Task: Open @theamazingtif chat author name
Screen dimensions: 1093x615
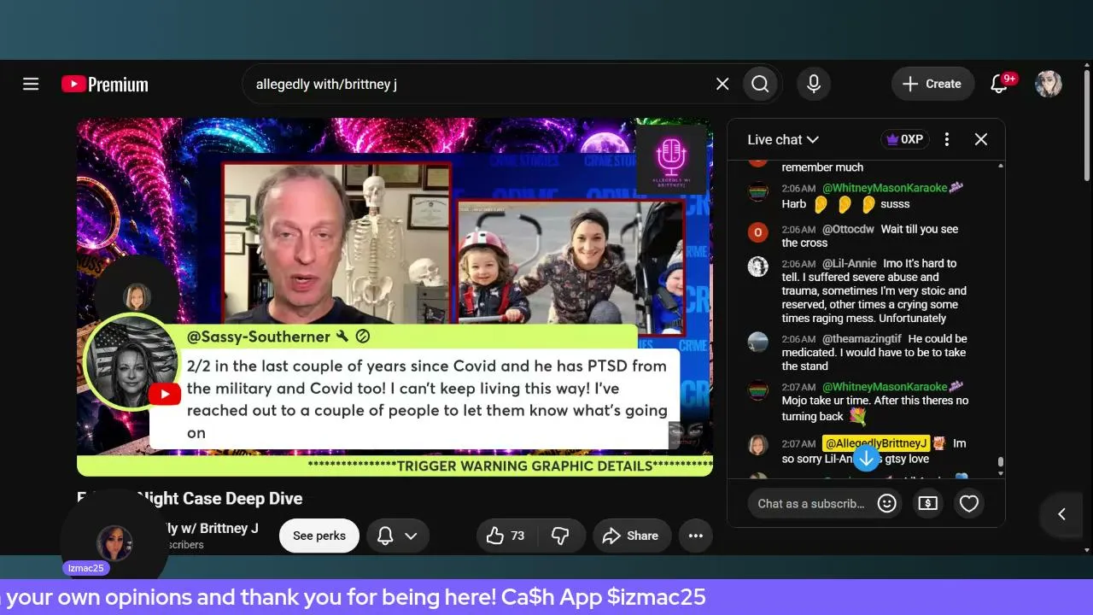Action: click(x=861, y=338)
